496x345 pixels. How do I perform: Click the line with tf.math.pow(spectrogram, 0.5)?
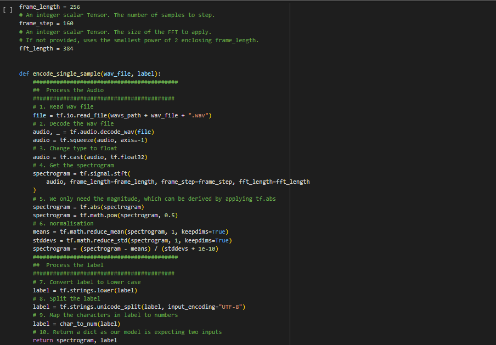click(x=105, y=216)
